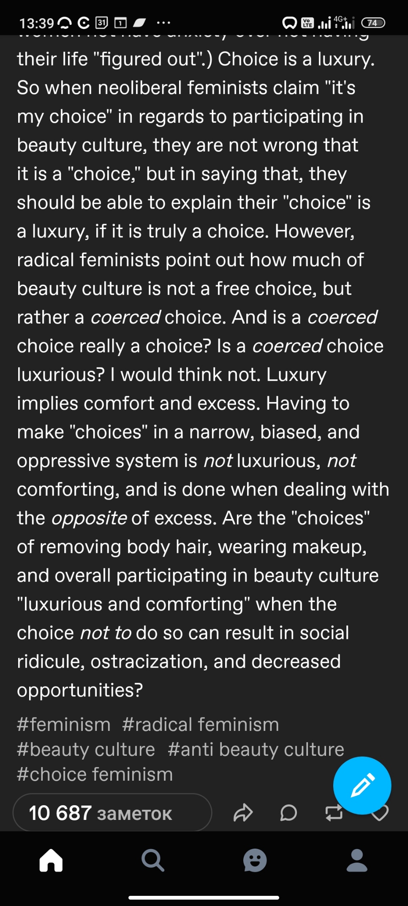Screen dimensions: 408x906
Task: Open Activity smiley face tab
Action: click(255, 860)
